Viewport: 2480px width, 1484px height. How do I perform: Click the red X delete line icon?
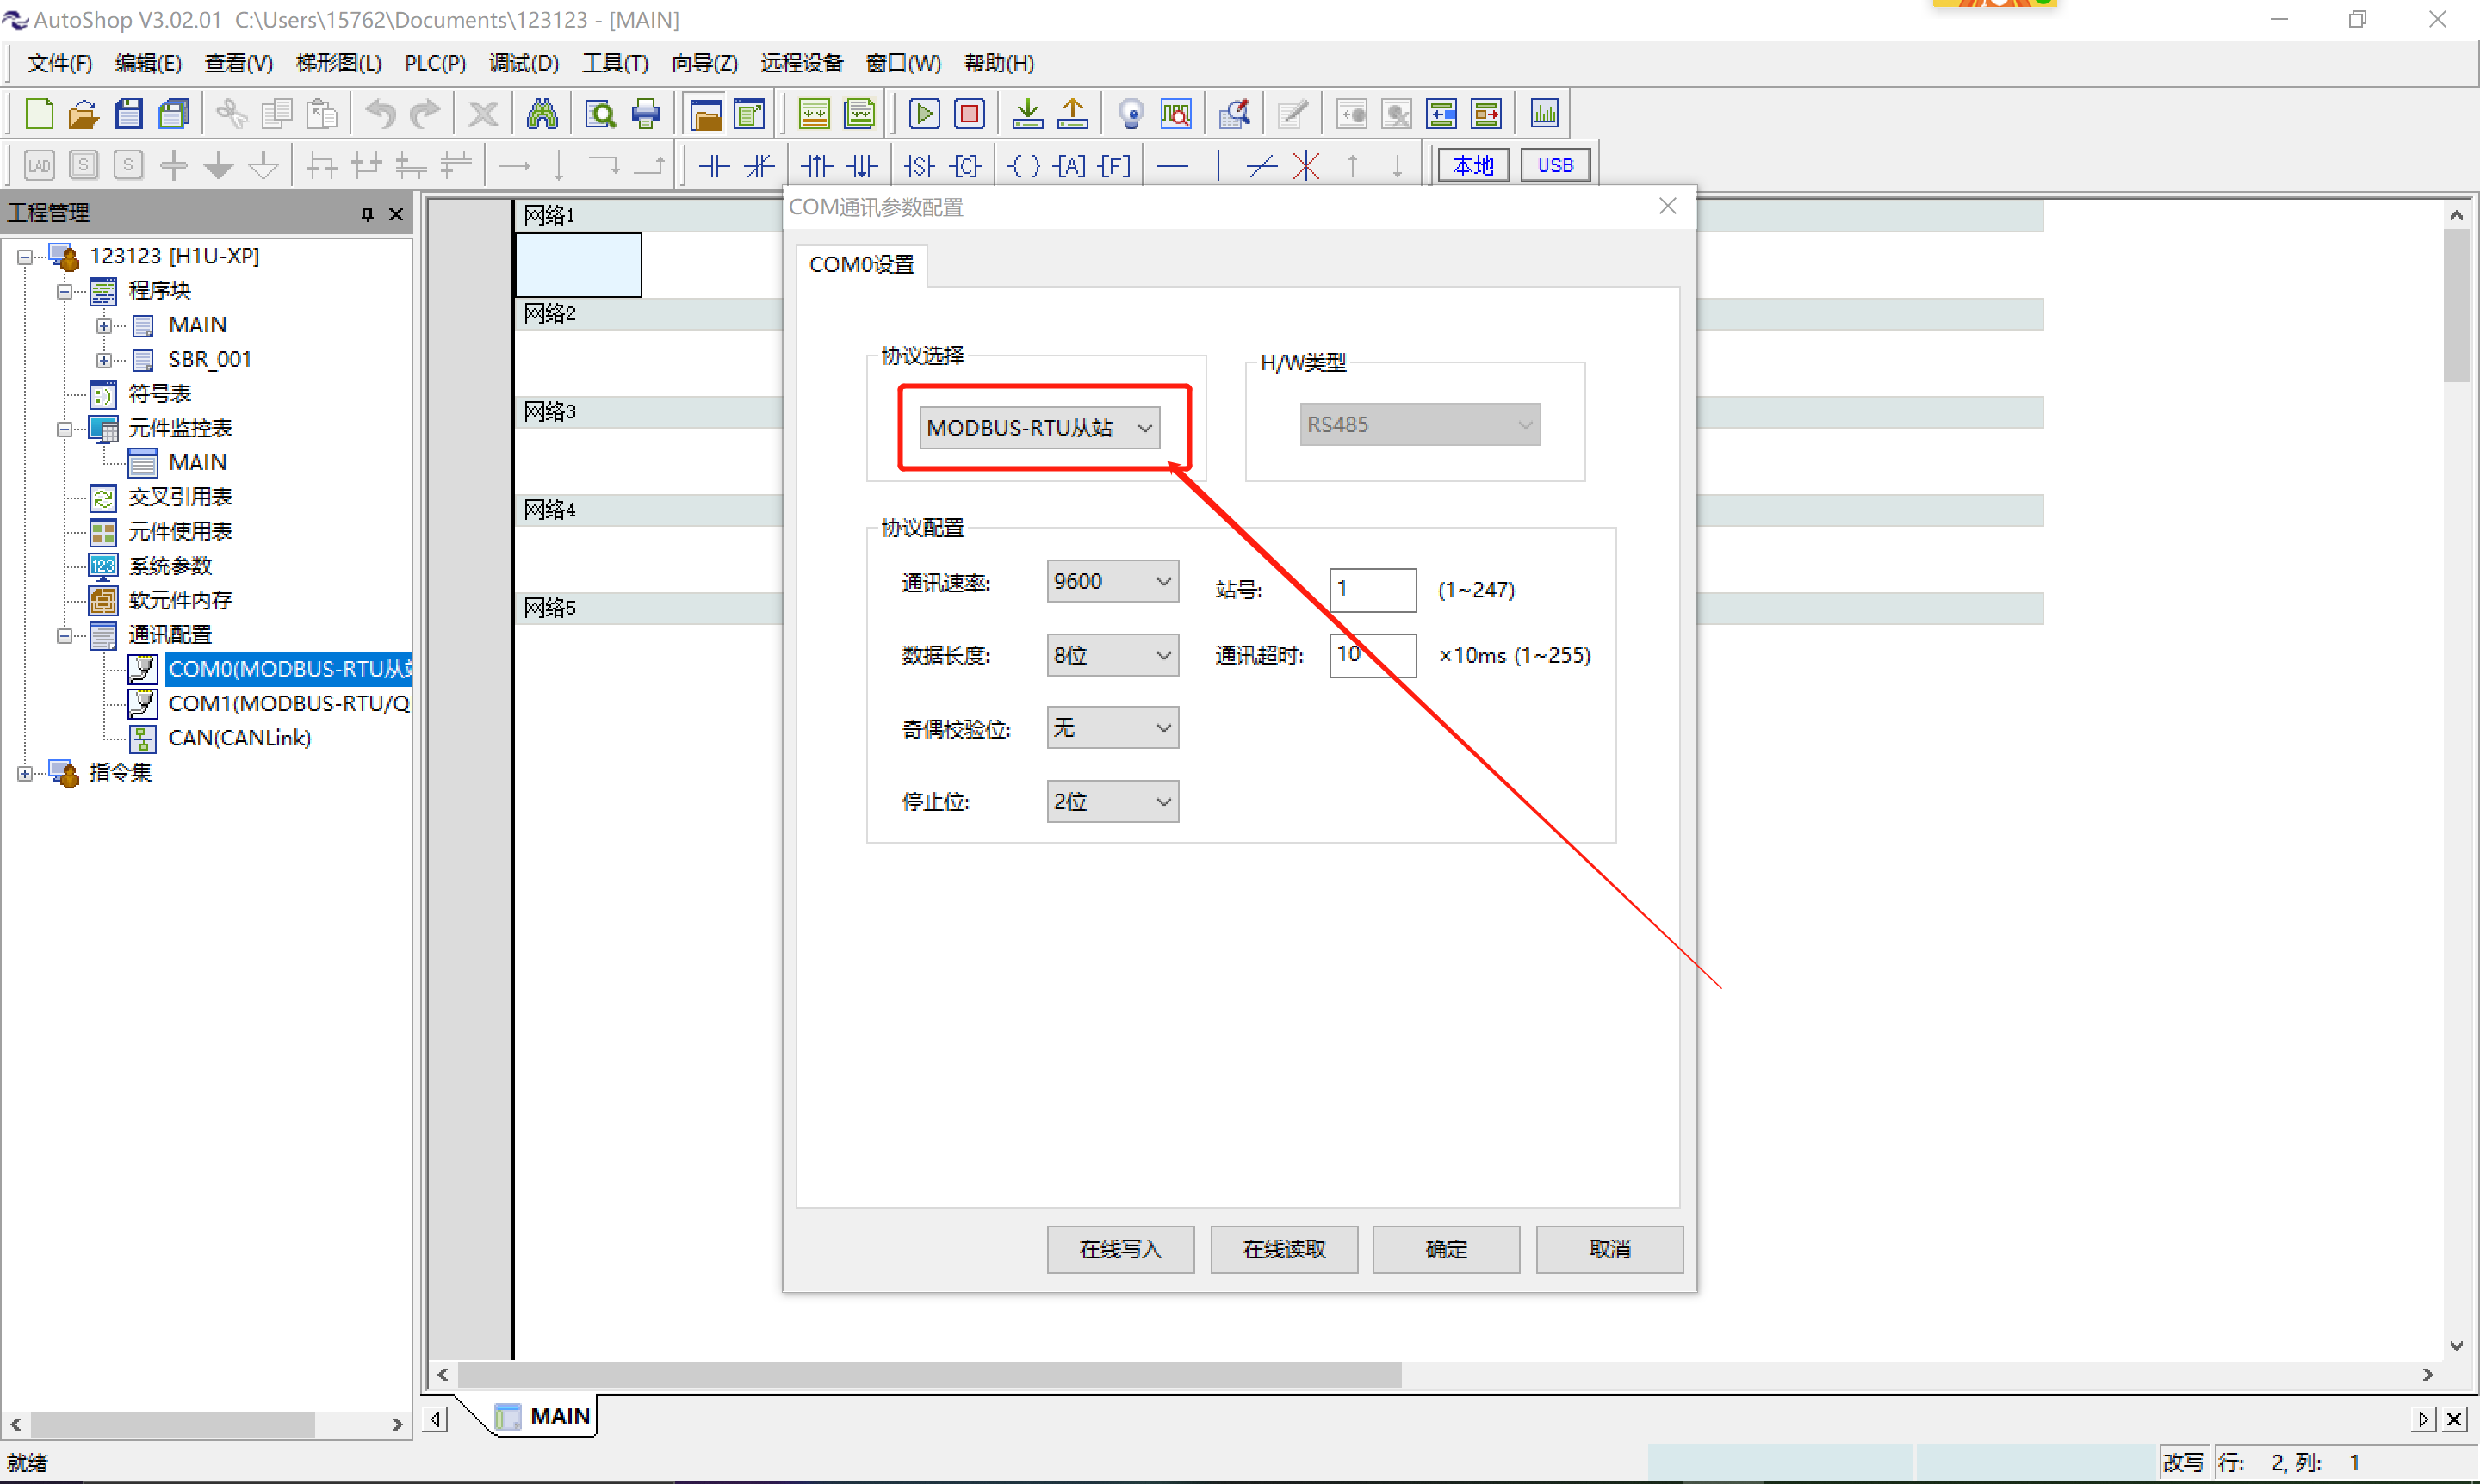tap(1306, 166)
